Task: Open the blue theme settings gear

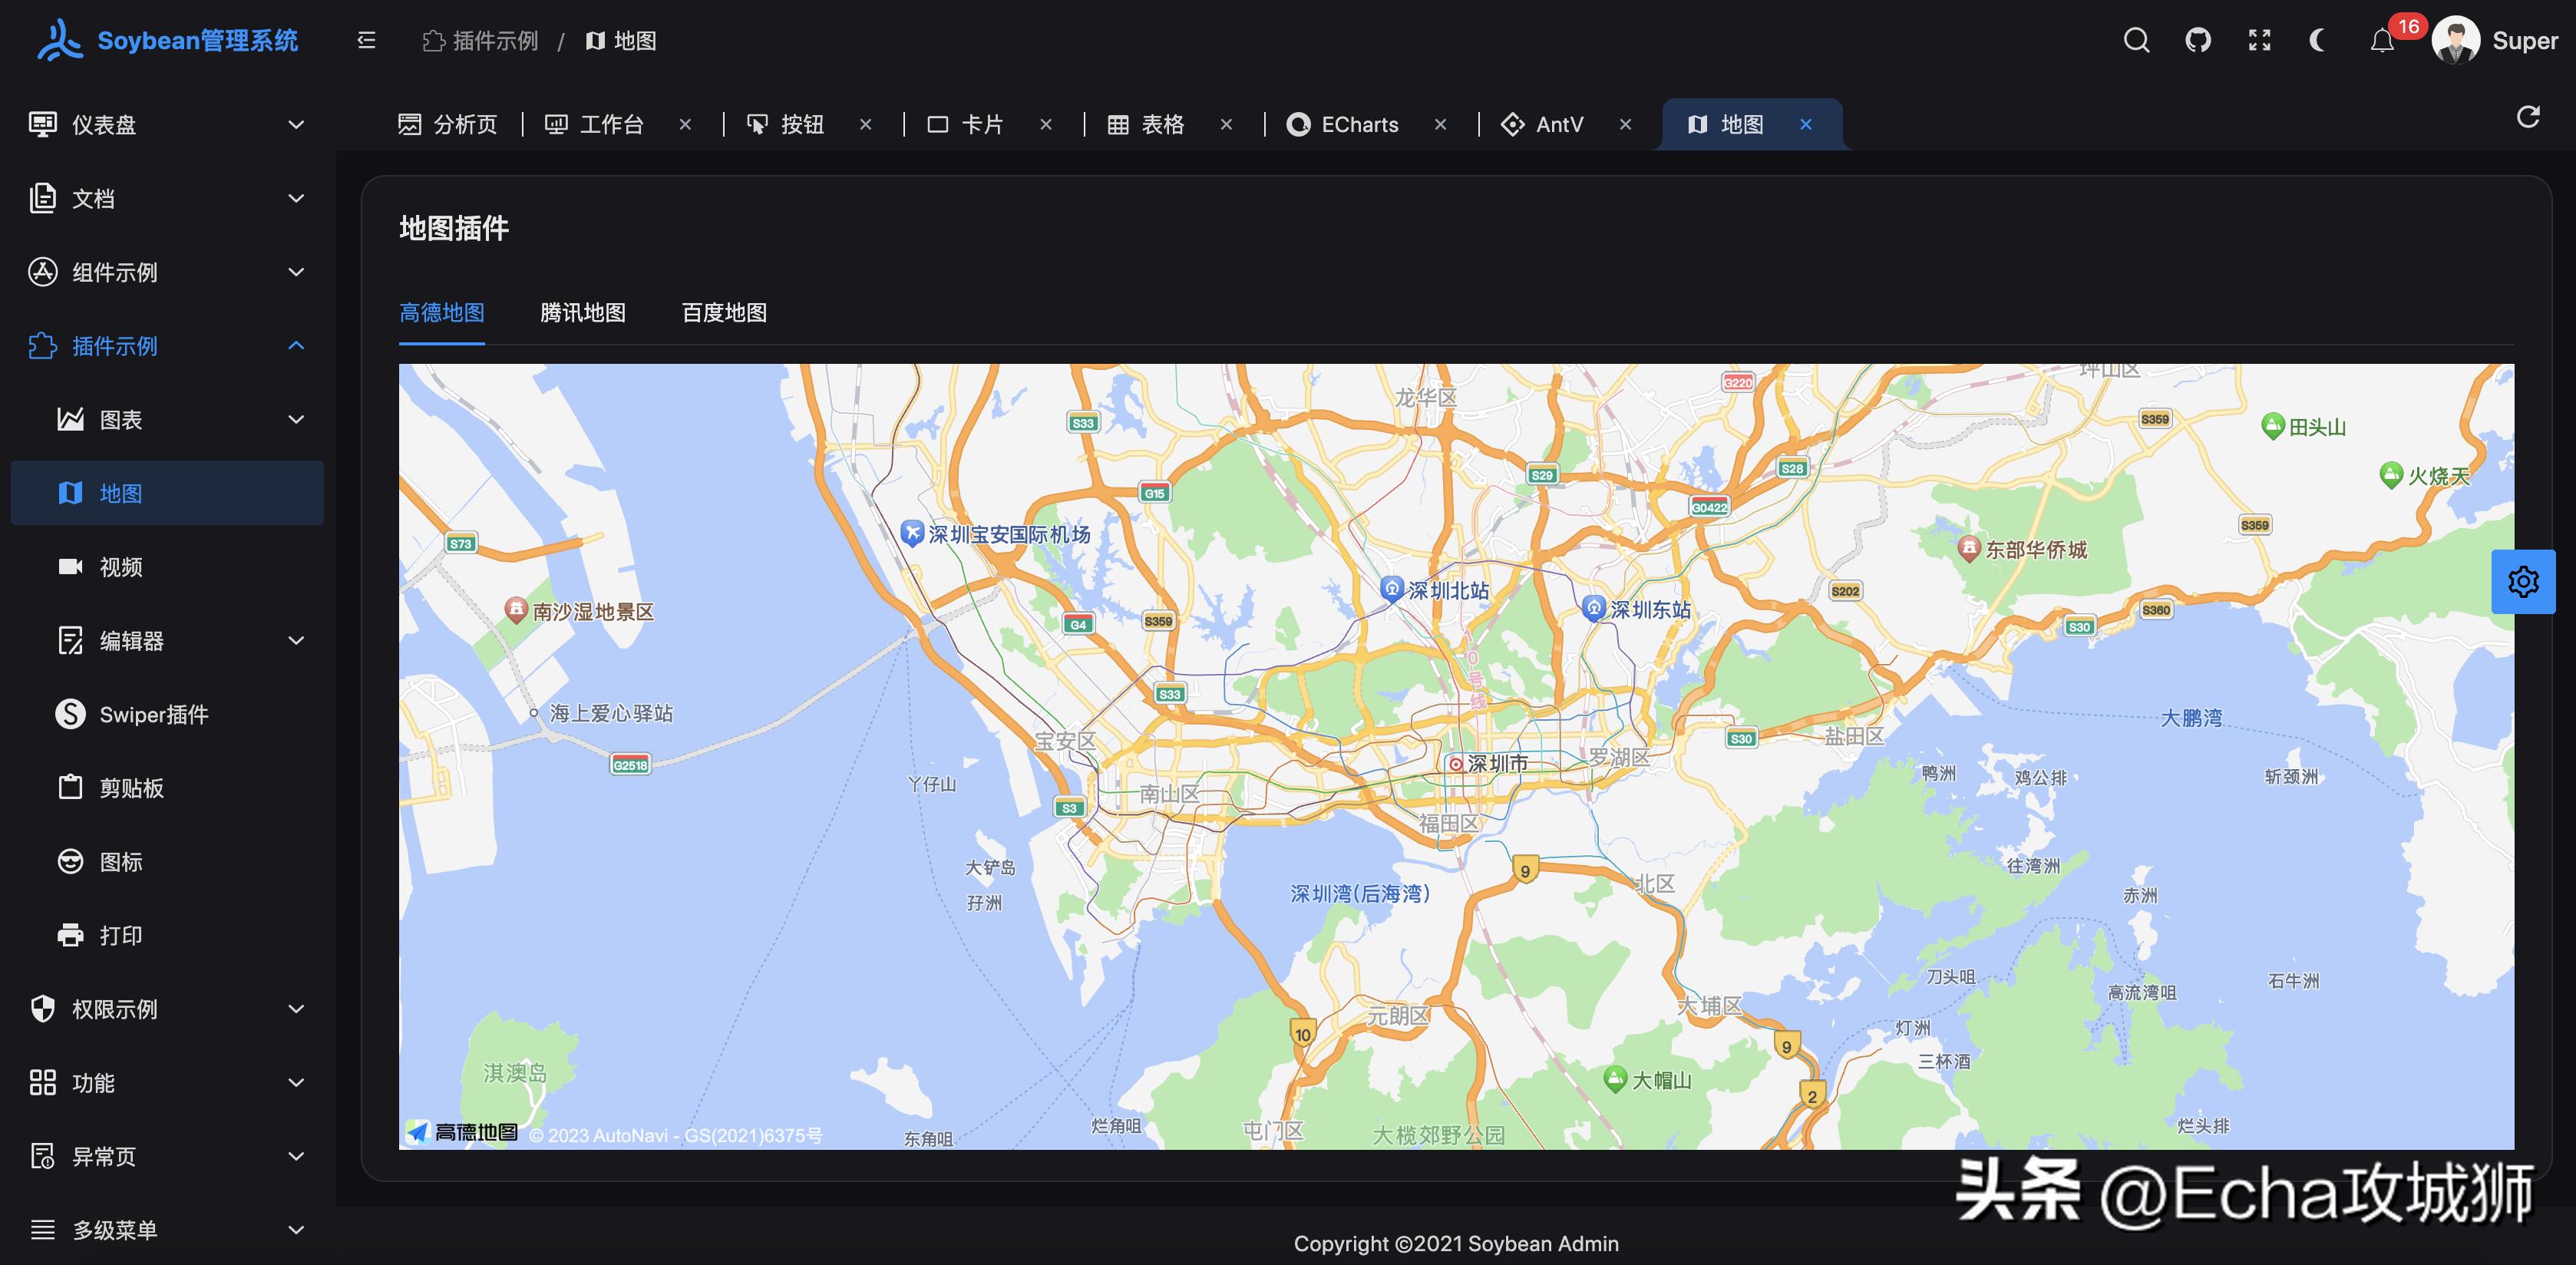Action: pyautogui.click(x=2522, y=581)
